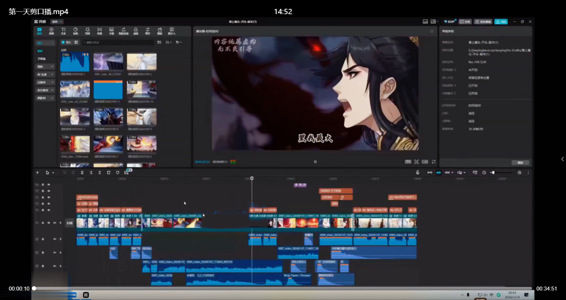Select the 转场 (Transitions) icon

pos(99,31)
